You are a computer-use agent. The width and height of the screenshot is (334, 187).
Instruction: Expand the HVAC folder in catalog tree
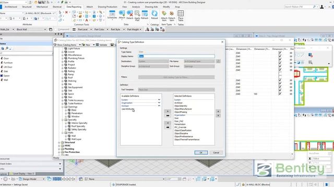point(59,145)
